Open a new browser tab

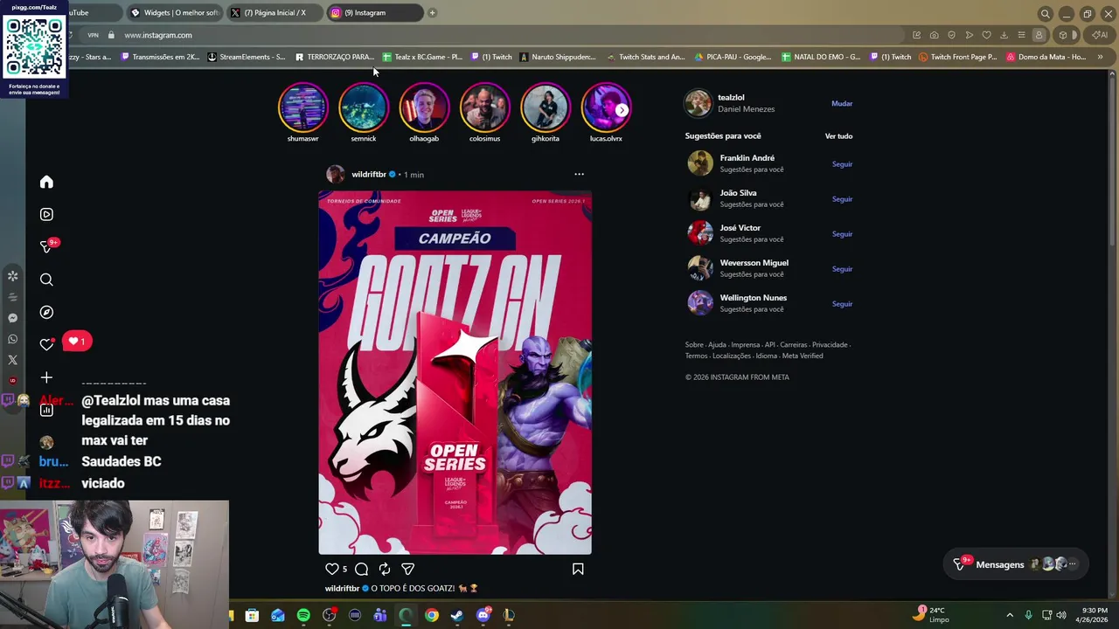[432, 13]
